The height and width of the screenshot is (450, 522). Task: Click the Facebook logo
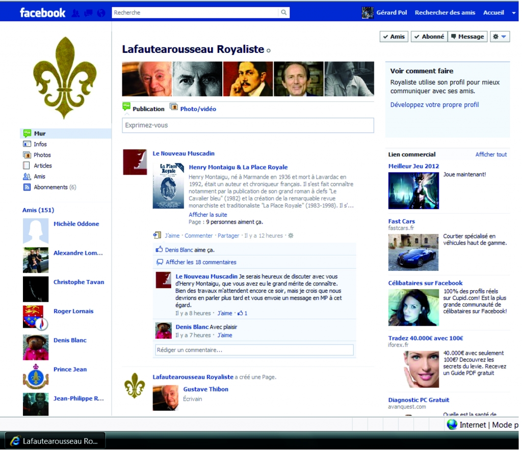tap(43, 13)
